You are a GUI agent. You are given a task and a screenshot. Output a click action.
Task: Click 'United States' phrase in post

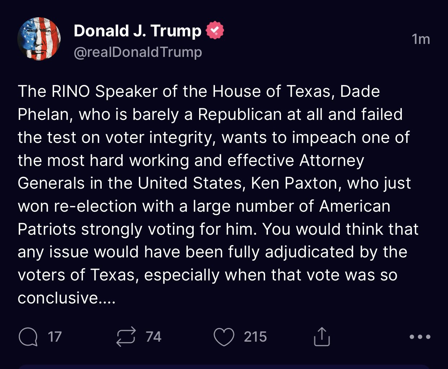189,183
